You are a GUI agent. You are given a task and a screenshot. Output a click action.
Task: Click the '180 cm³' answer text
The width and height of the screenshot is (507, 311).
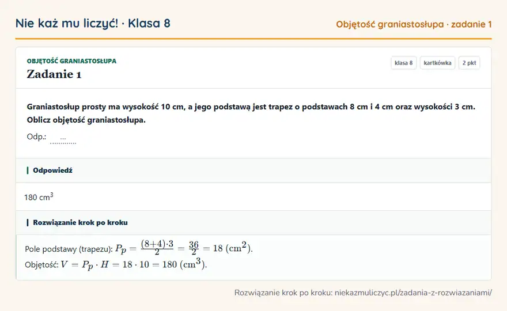[39, 196]
